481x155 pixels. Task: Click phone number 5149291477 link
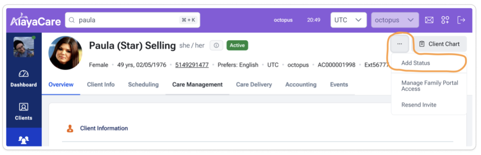pos(192,65)
